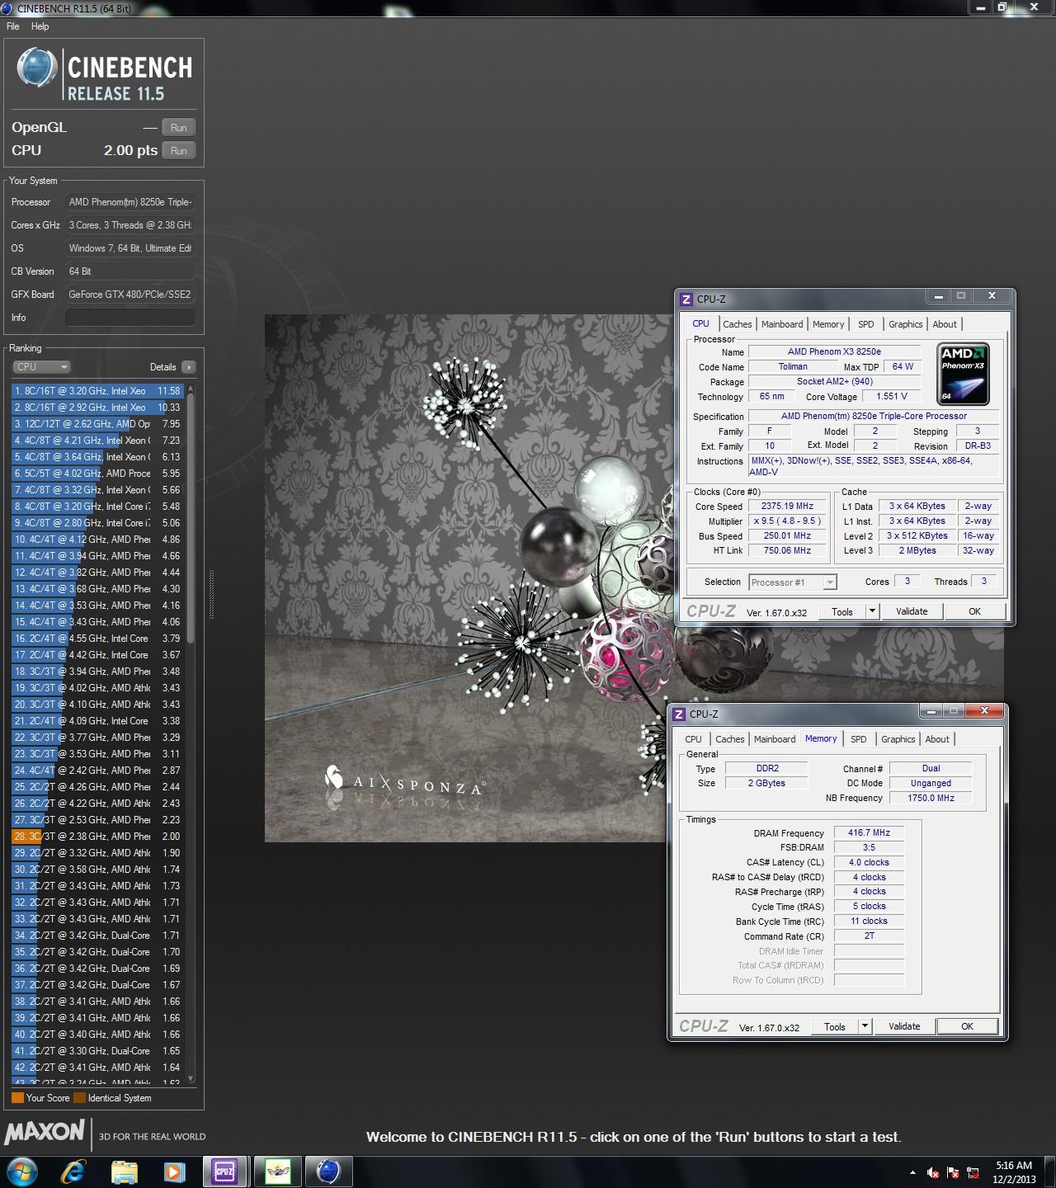Open Tools dropdown arrow in upper CPU-Z window
The height and width of the screenshot is (1188, 1056).
(x=872, y=611)
